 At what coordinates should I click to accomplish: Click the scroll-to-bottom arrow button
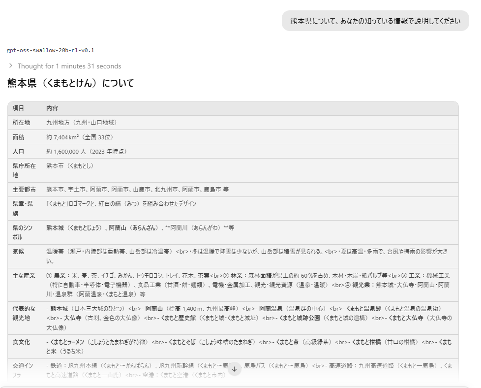pyautogui.click(x=235, y=369)
